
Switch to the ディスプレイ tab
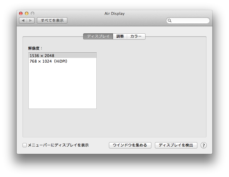tap(98, 36)
